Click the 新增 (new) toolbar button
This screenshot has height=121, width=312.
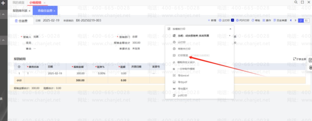(212, 20)
